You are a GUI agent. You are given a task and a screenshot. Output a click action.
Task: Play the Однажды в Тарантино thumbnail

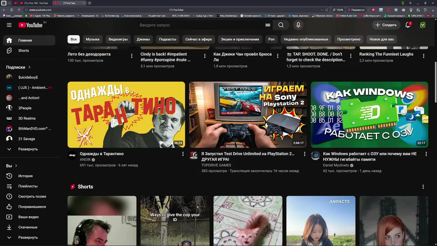point(126,114)
